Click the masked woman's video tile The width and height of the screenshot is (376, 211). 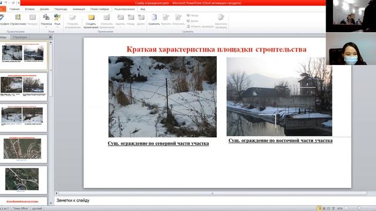pos(351,49)
